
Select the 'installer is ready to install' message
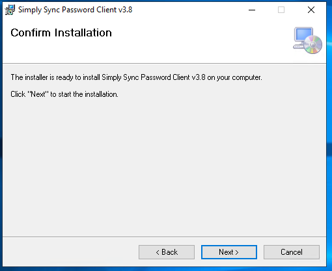pos(136,77)
